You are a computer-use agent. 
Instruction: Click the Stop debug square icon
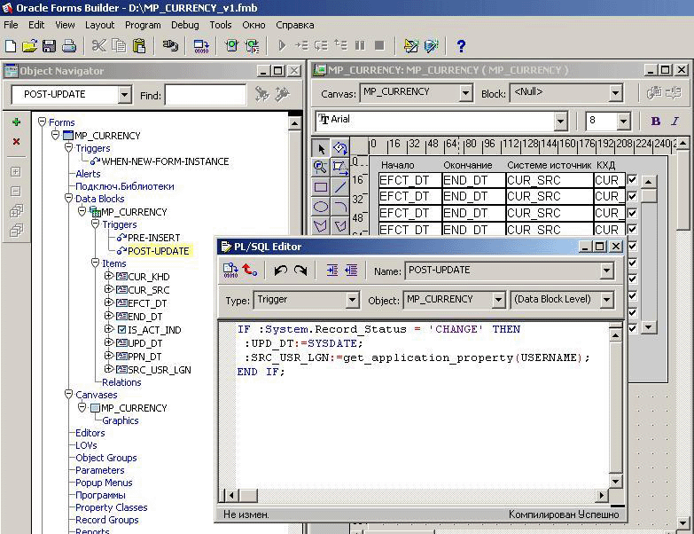coord(379,45)
